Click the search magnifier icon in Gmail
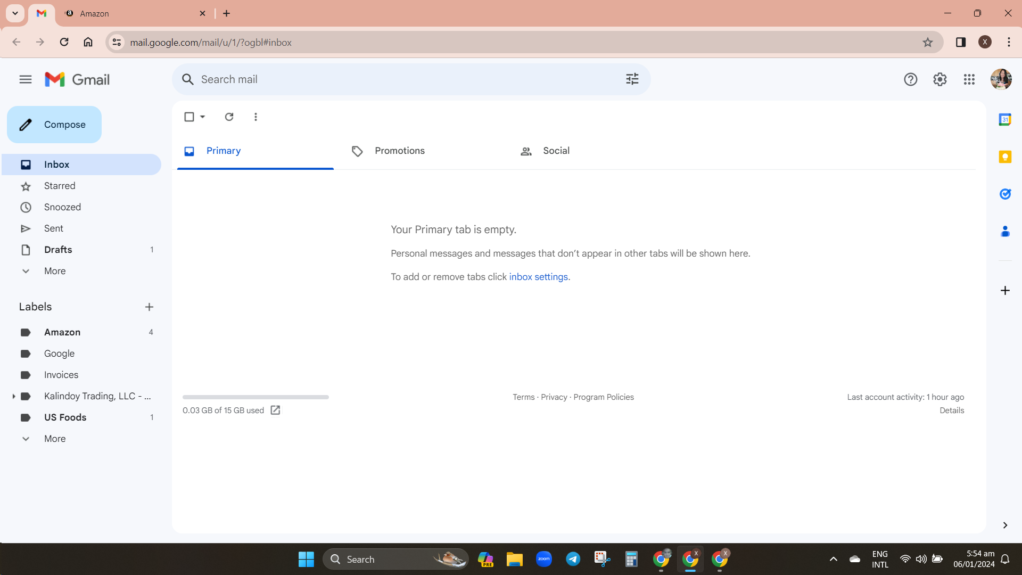 (187, 79)
